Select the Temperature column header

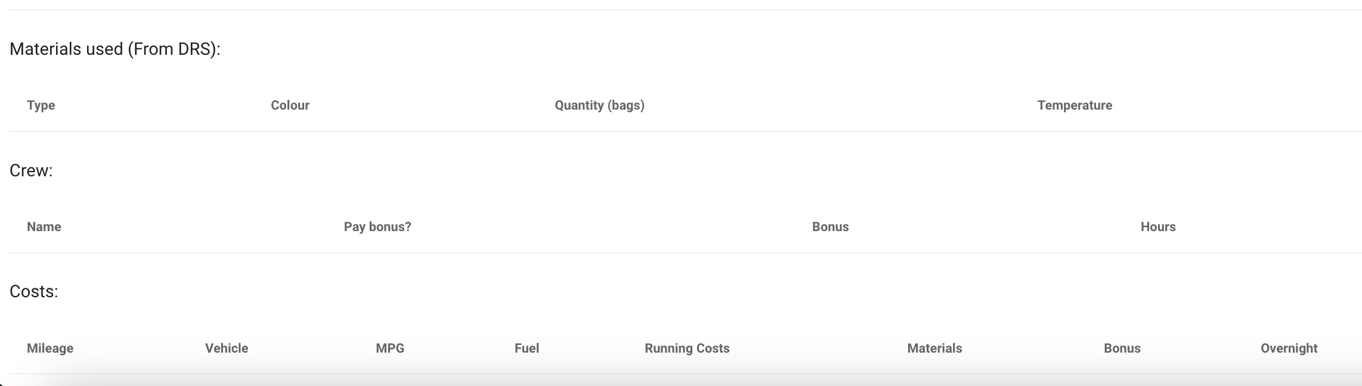[x=1074, y=105]
